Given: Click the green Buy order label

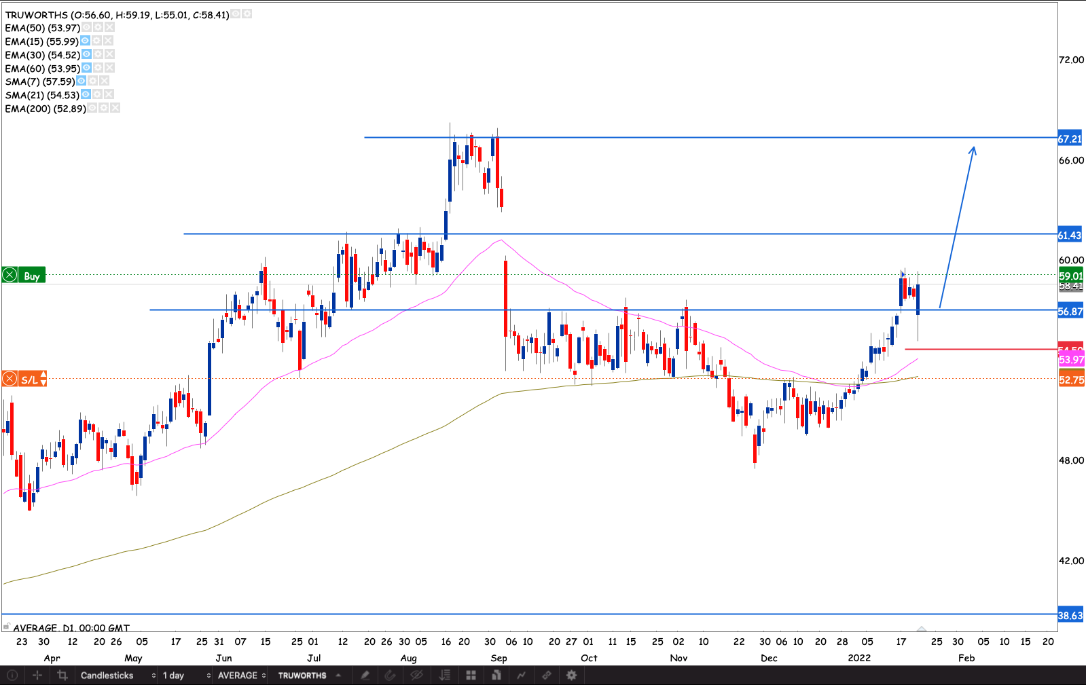Looking at the screenshot, I should (x=31, y=276).
